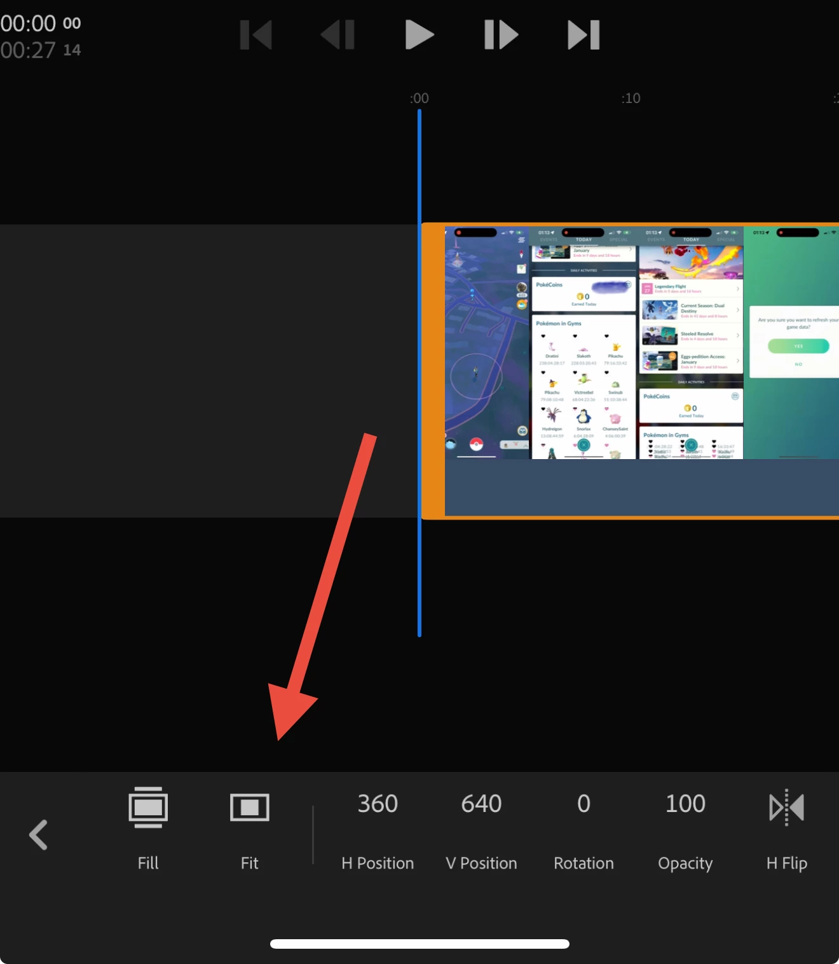Click the Fit label
The width and height of the screenshot is (839, 964).
250,863
